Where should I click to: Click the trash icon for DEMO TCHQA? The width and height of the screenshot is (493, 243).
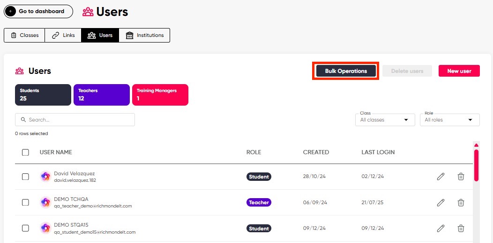(x=461, y=203)
